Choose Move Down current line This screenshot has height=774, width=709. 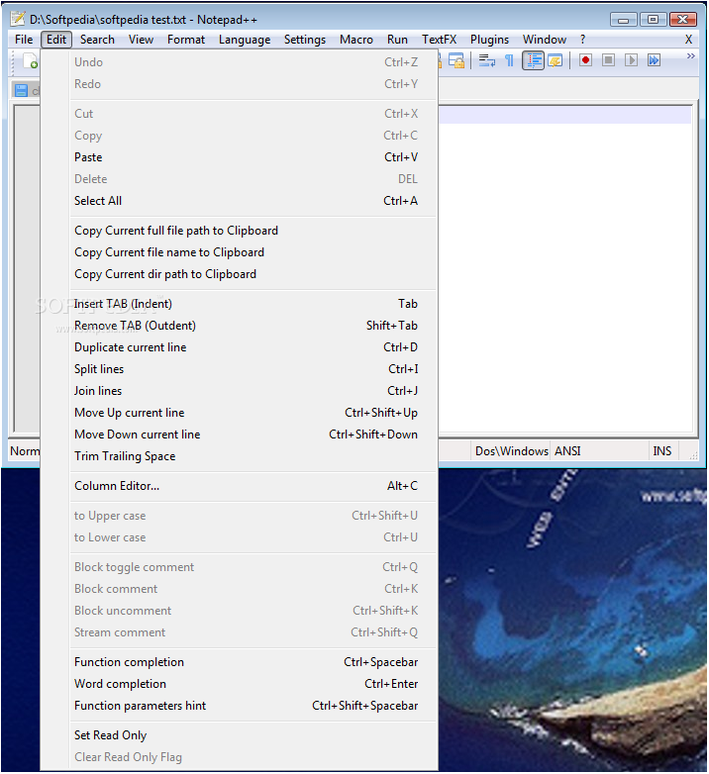tap(240, 435)
